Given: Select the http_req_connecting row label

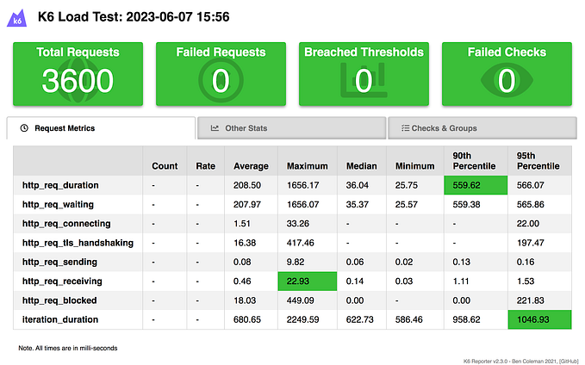Looking at the screenshot, I should [66, 224].
